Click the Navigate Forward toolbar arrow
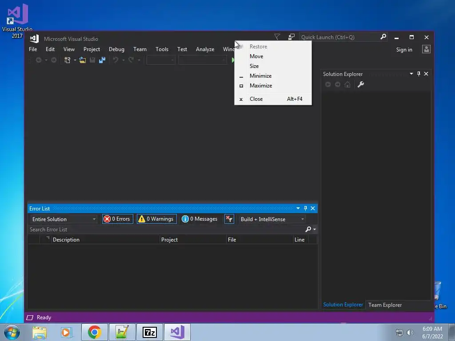The image size is (455, 341). coord(54,60)
